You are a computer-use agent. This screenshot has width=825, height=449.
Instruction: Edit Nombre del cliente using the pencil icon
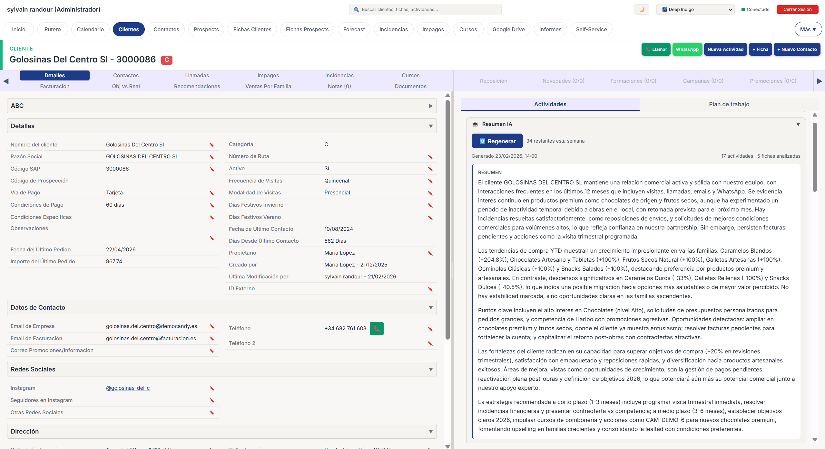tap(212, 145)
